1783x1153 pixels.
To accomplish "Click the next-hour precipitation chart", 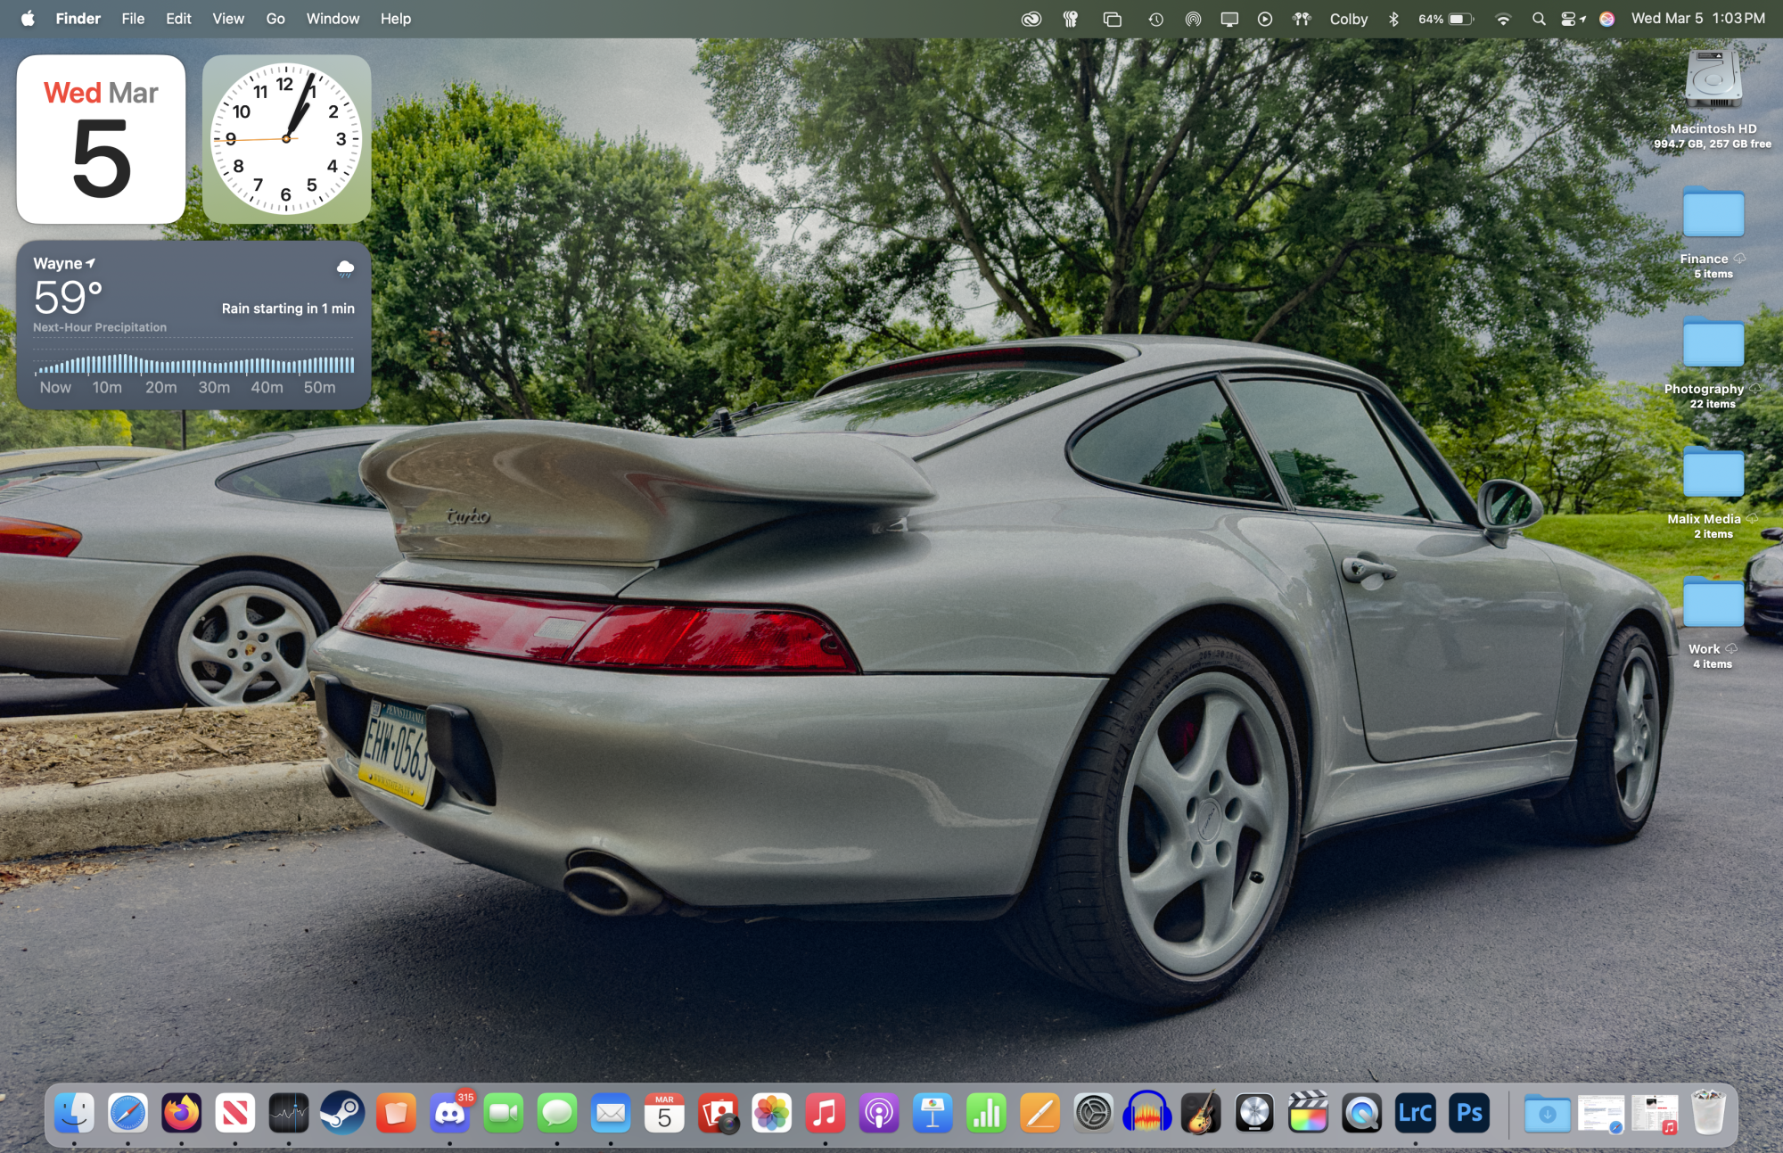I will (x=193, y=364).
